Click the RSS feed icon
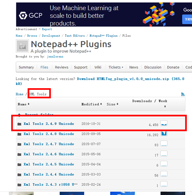The height and width of the screenshot is (195, 192). pos(183,94)
